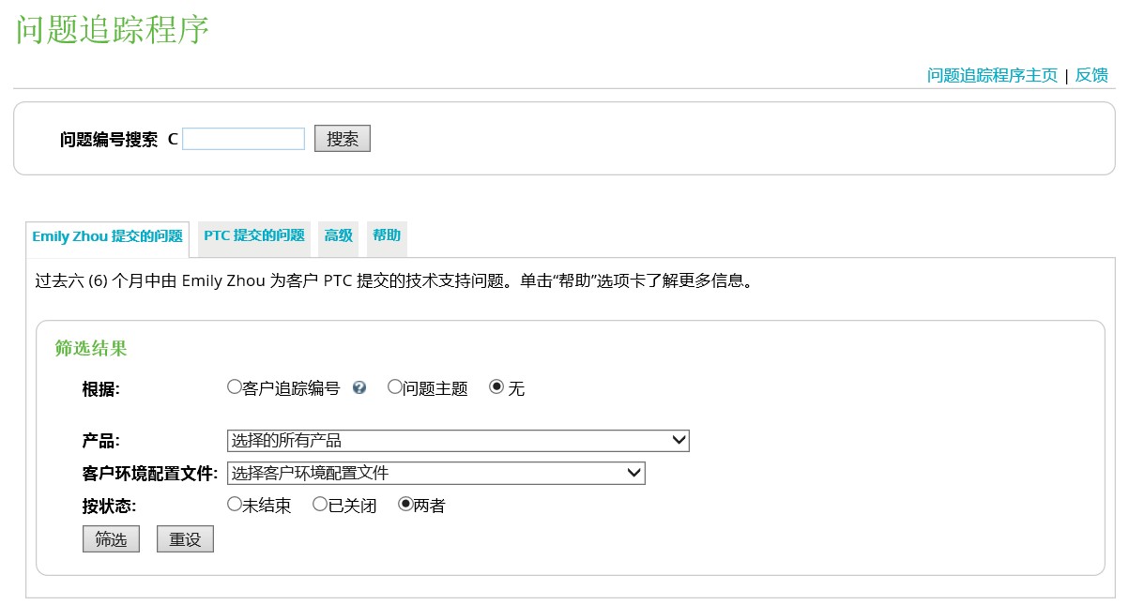The image size is (1129, 605).
Task: Select the 问题主题 radio option
Action: 395,387
